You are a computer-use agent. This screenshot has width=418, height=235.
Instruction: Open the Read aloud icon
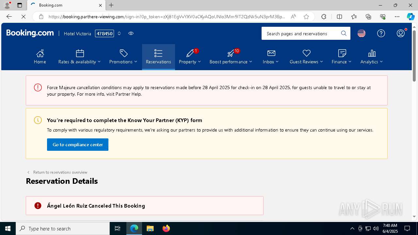(x=293, y=17)
